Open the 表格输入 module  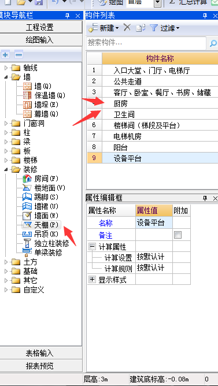40,353
